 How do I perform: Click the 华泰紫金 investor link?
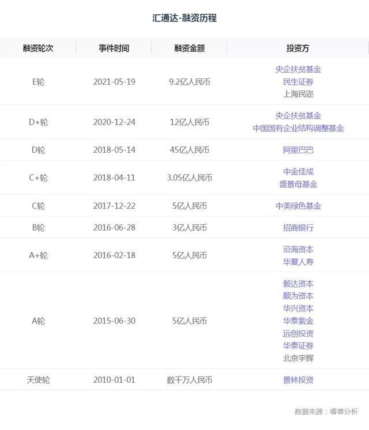[x=298, y=321]
